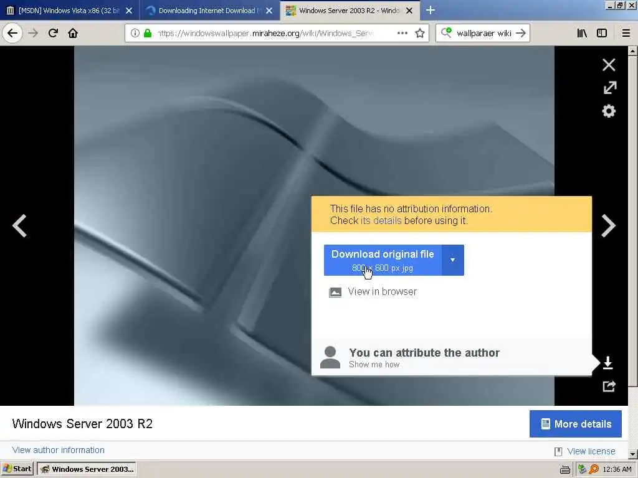Viewport: 638px width, 478px height.
Task: Click the page scrollbar down arrow
Action: point(633,454)
